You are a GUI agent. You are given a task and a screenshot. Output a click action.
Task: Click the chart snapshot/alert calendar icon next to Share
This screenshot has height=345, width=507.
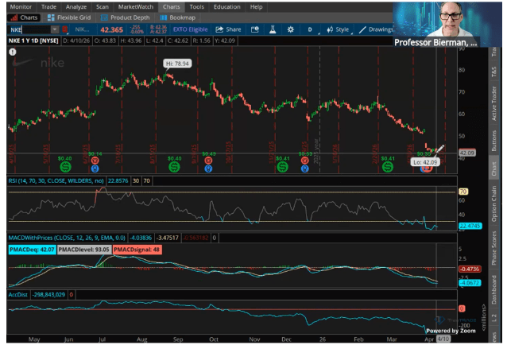click(255, 29)
